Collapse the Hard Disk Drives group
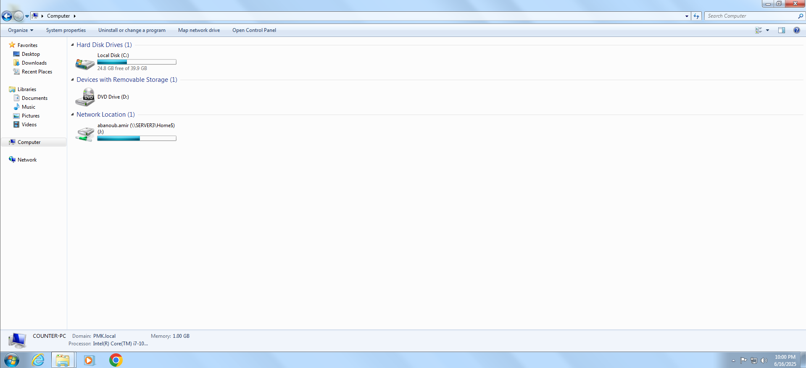806x368 pixels. pos(73,45)
